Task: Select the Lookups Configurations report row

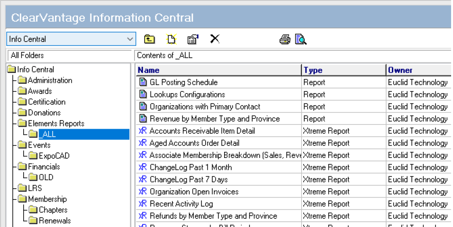Action: coord(187,95)
